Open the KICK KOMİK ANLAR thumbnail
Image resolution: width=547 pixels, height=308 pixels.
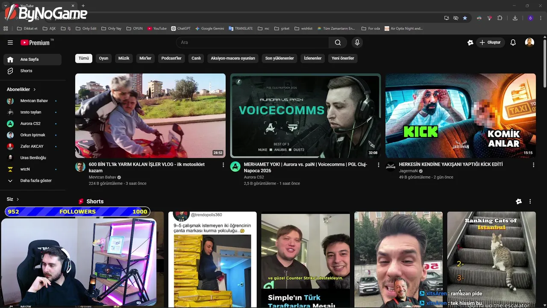point(460,115)
